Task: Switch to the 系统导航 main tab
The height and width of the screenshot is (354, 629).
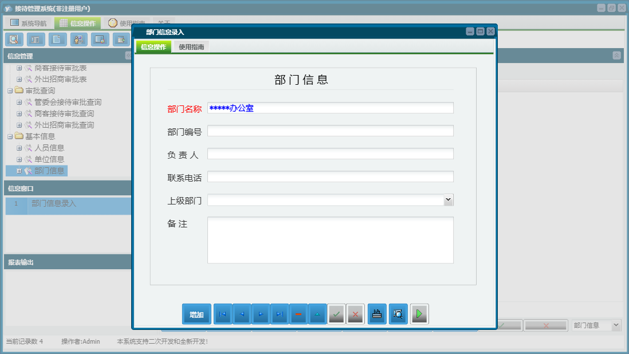Action: point(29,23)
